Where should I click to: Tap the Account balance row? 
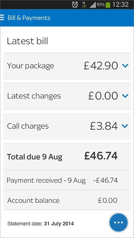(67, 200)
